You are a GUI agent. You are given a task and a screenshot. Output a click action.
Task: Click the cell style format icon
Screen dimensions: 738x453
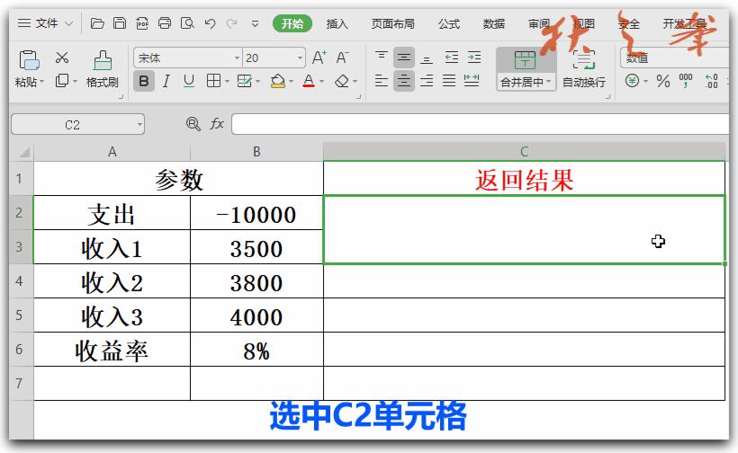[x=244, y=81]
